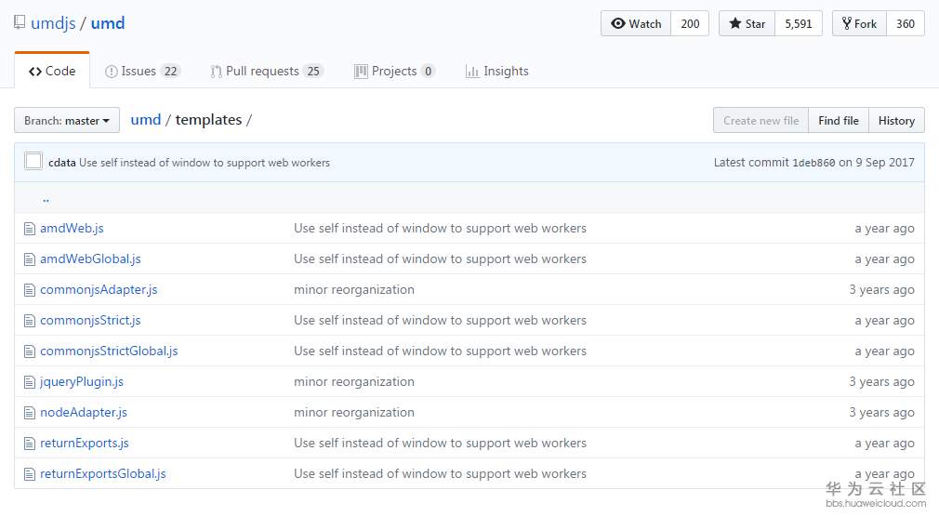Screen dimensions: 939x517
Task: Open the returnExportsGlobal.js file link
Action: [102, 474]
